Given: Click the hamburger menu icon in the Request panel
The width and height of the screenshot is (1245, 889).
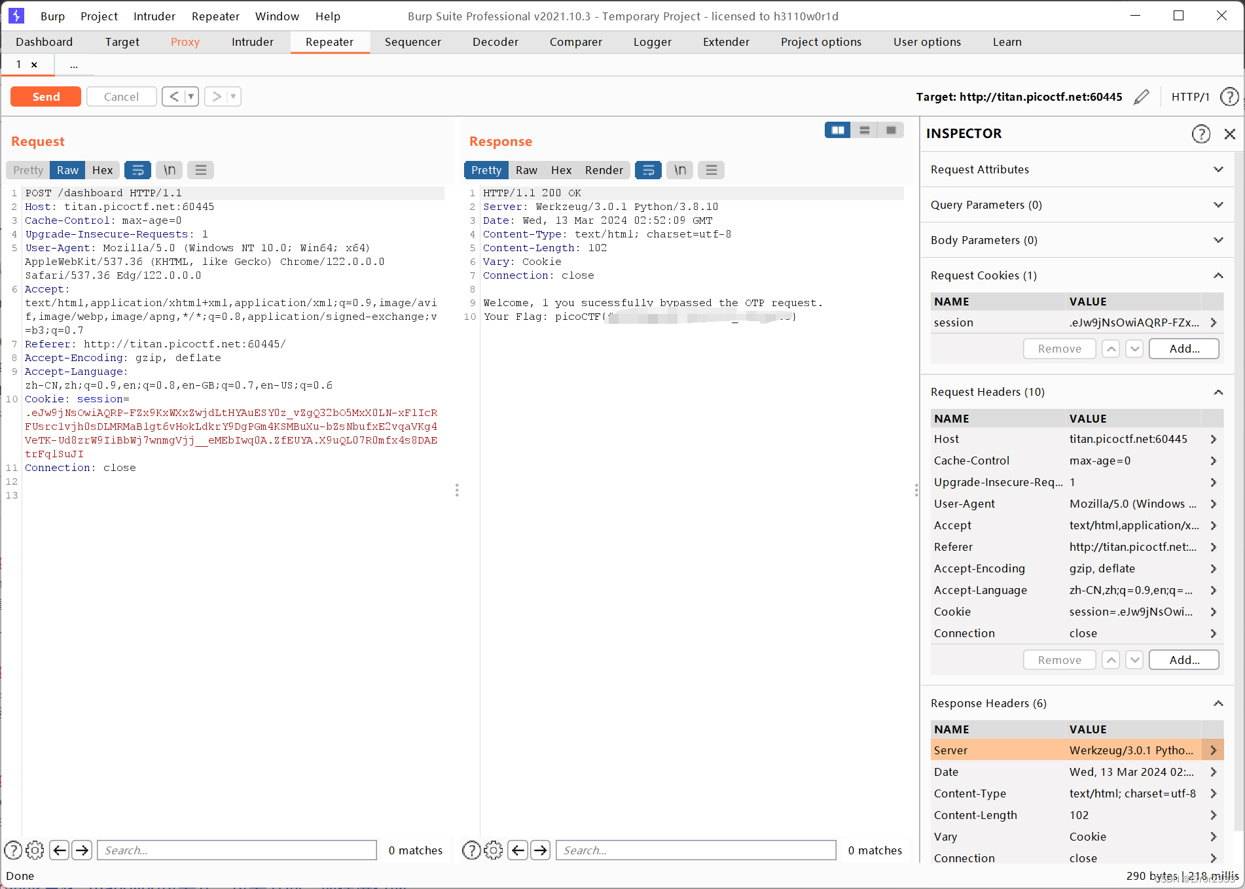Looking at the screenshot, I should tap(200, 169).
